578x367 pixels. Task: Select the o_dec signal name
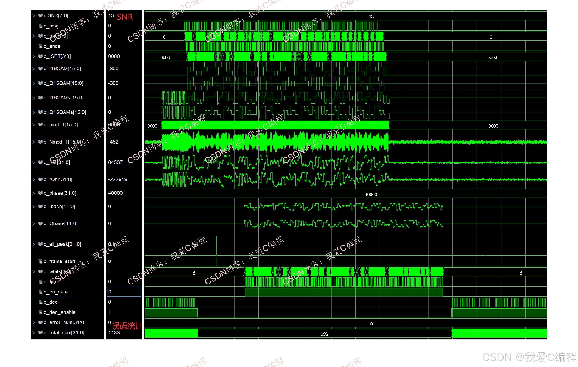pyautogui.click(x=50, y=302)
